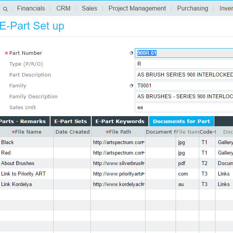
Task: Click the lookup icon beside Part Number
Action: coord(131,53)
